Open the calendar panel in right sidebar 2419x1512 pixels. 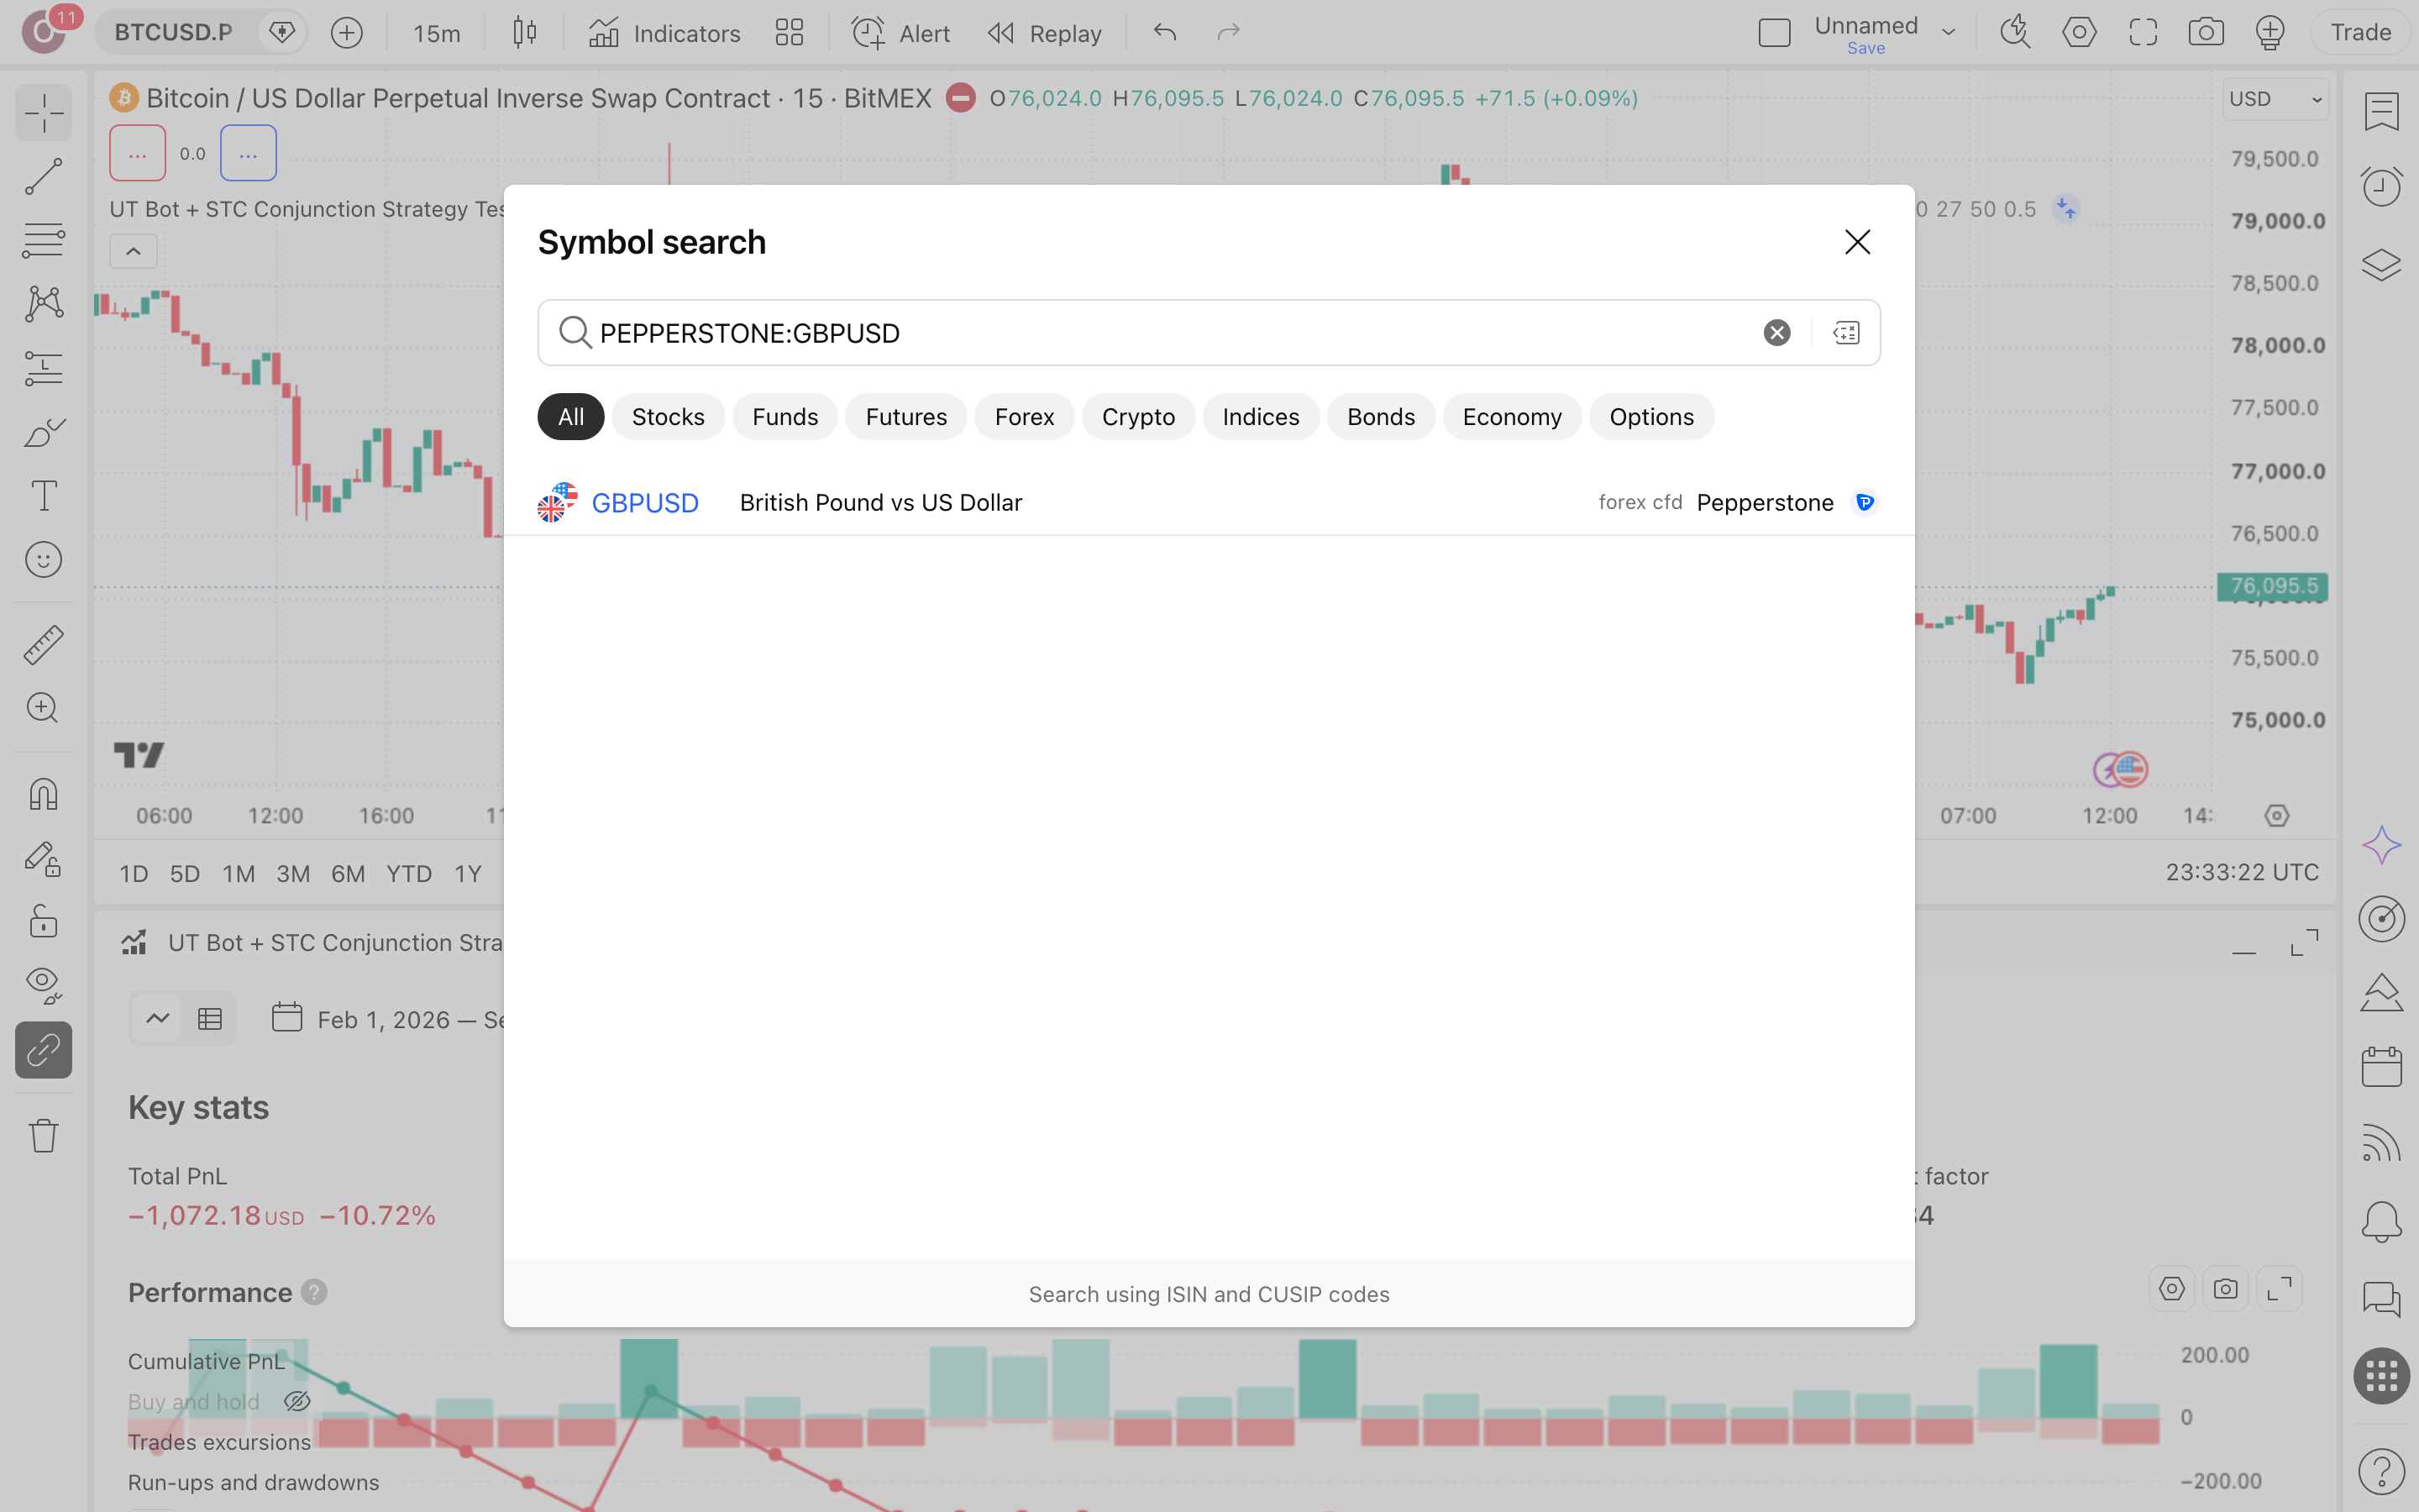click(2381, 1066)
